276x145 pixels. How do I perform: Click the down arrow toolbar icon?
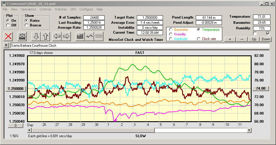click(36, 36)
